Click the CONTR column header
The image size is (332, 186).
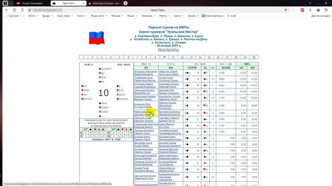192,68
